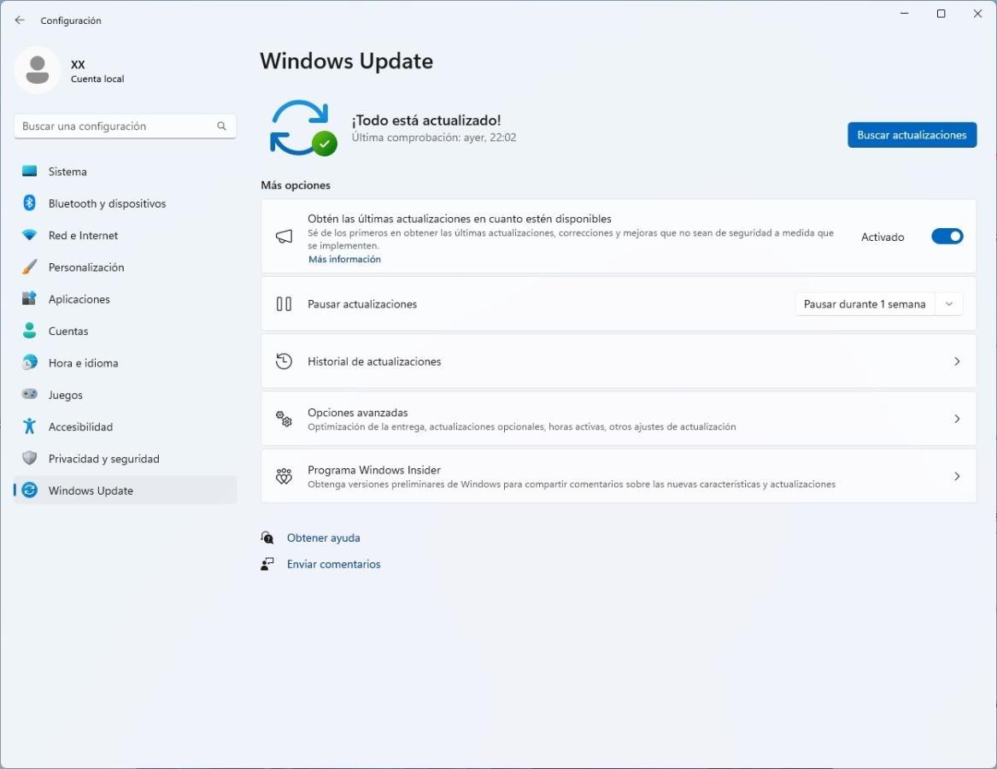Image resolution: width=997 pixels, height=769 pixels.
Task: Open the Más información link
Action: pos(344,259)
